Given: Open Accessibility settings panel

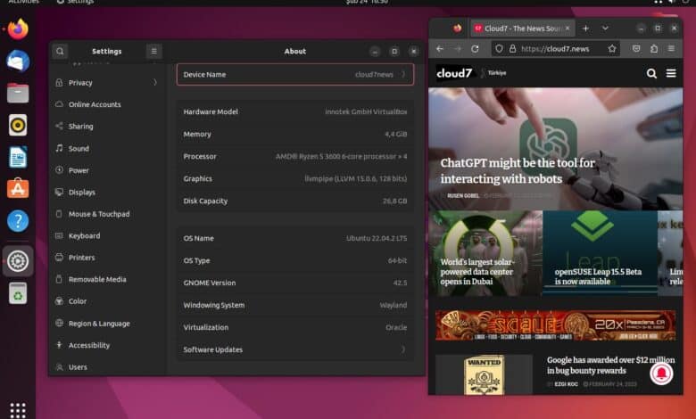Looking at the screenshot, I should [107, 345].
